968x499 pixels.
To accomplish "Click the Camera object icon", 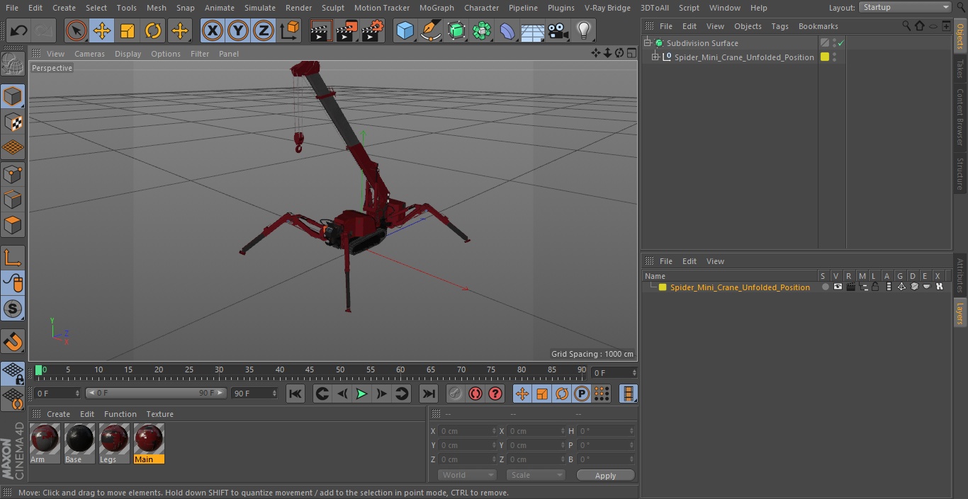I will [x=558, y=30].
